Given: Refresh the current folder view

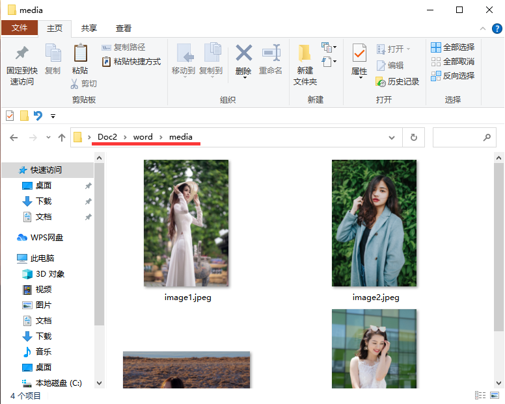Looking at the screenshot, I should (x=413, y=138).
